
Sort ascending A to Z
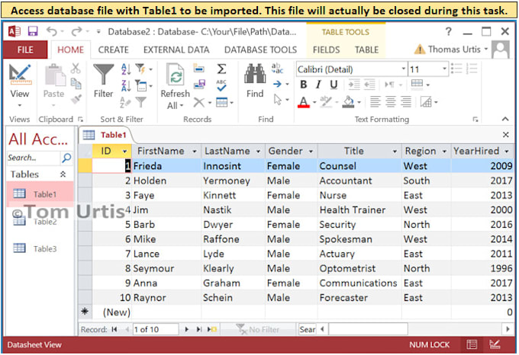[x=126, y=69]
